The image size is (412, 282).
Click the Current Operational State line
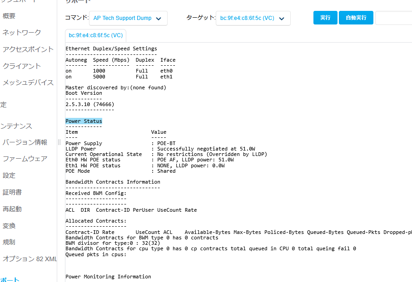coord(166,154)
